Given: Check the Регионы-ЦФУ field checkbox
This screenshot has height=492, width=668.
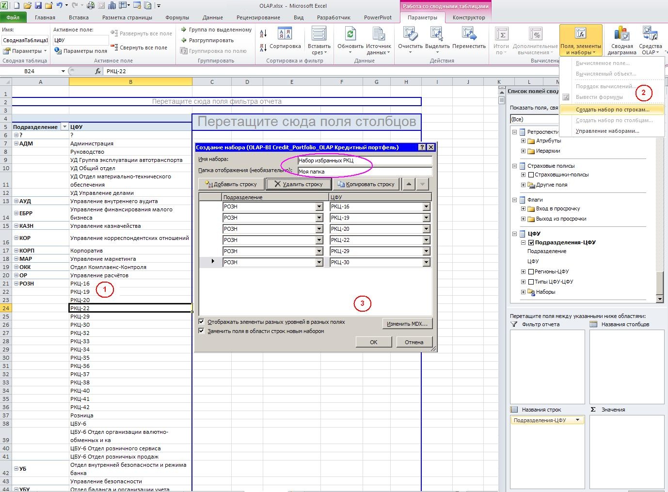Looking at the screenshot, I should point(531,271).
